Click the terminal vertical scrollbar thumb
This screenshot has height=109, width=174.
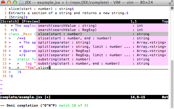pos(172,84)
